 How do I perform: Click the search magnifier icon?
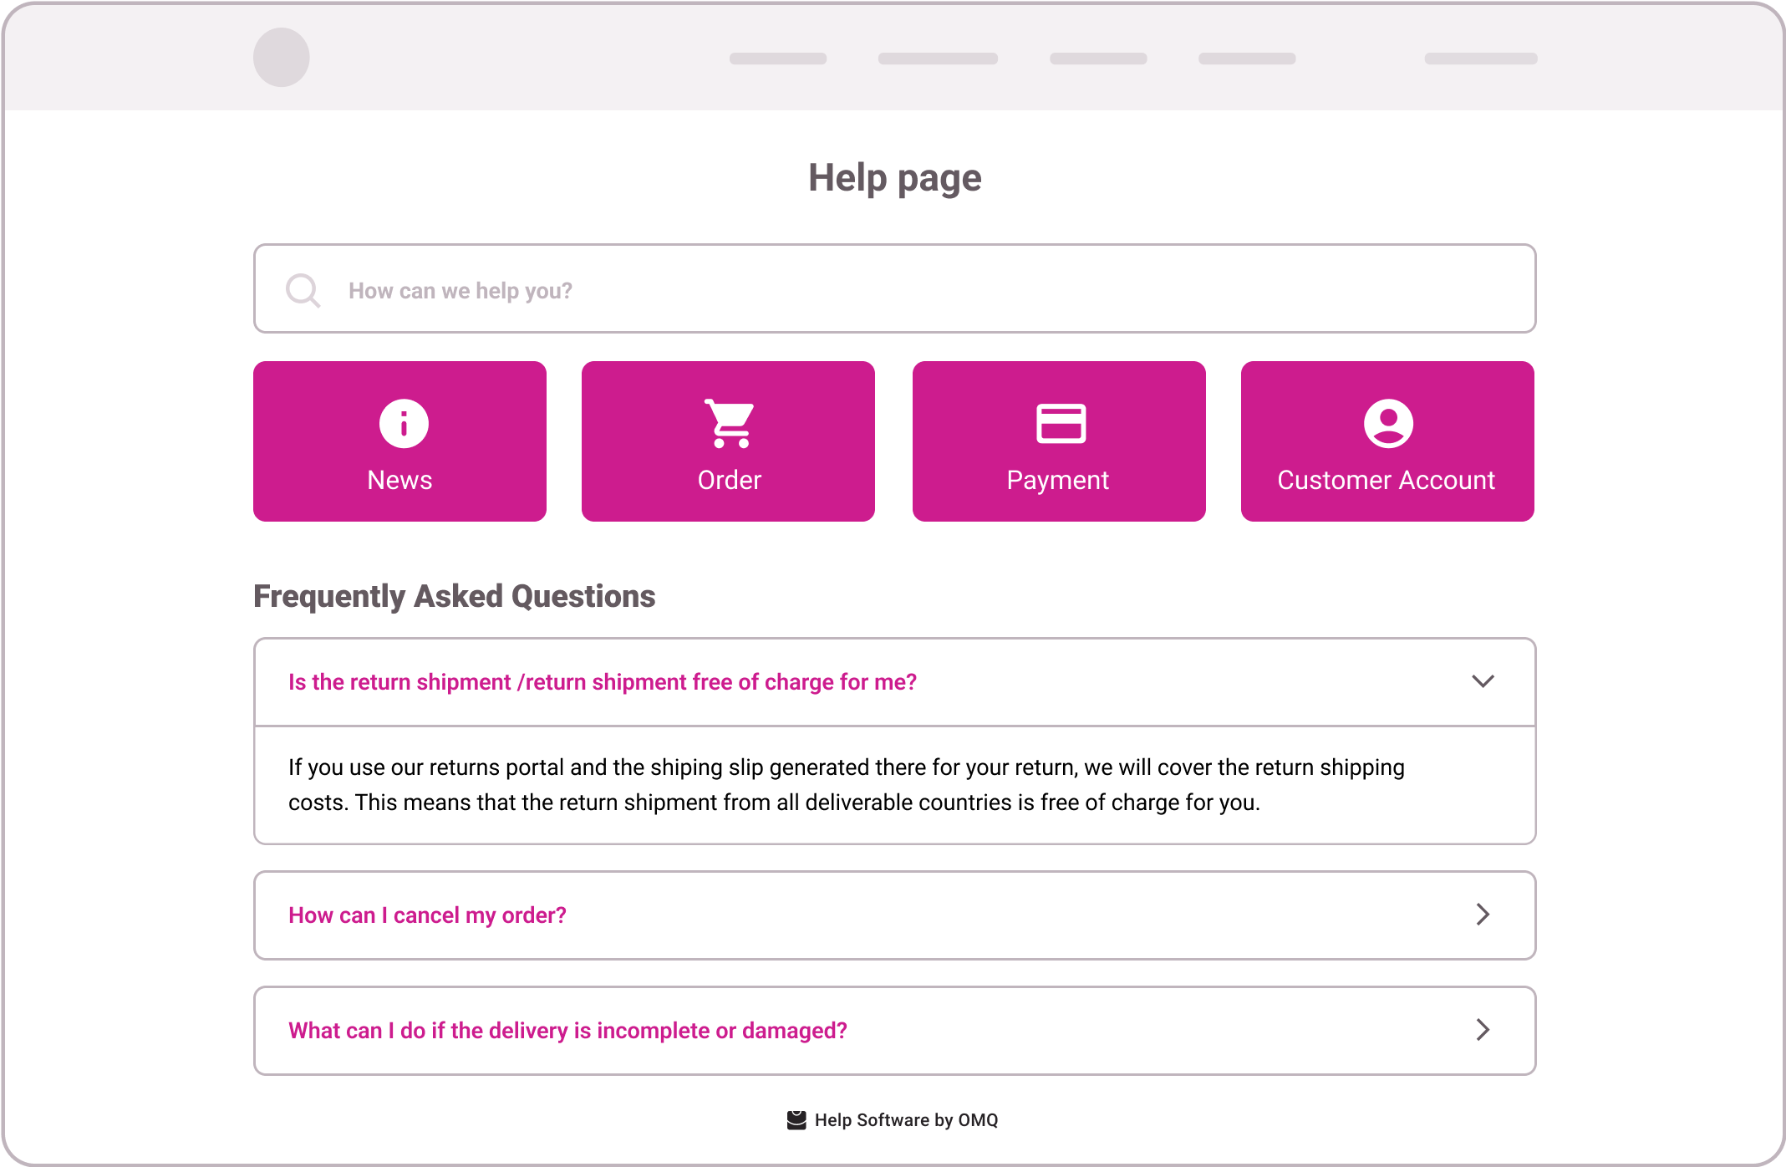(303, 291)
